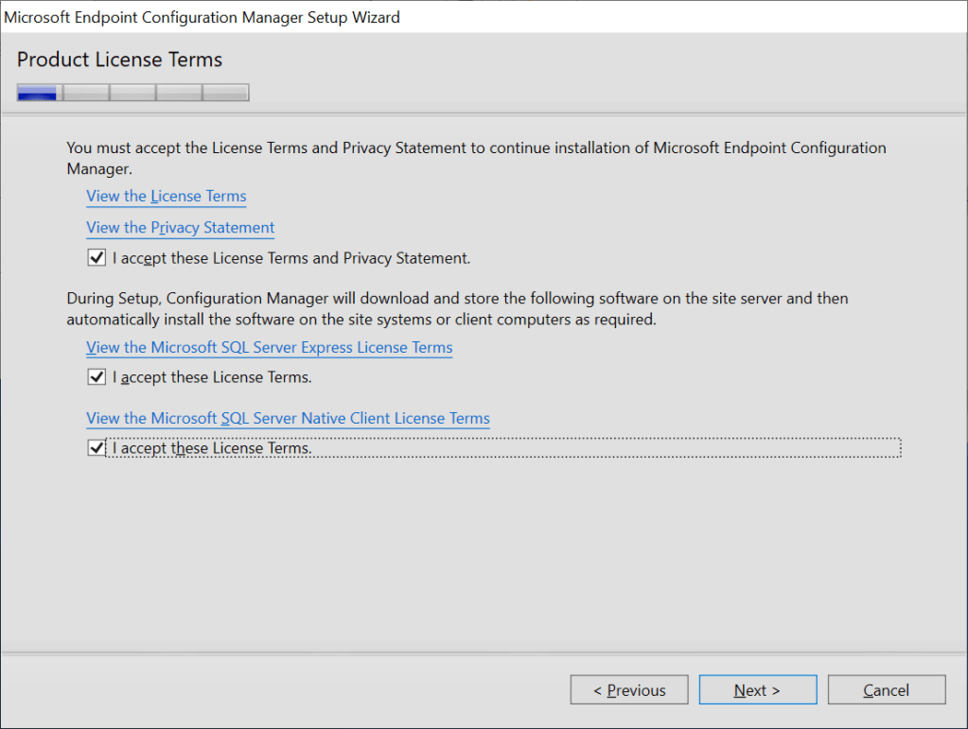Click the Next button
This screenshot has height=729, width=968.
coord(757,690)
